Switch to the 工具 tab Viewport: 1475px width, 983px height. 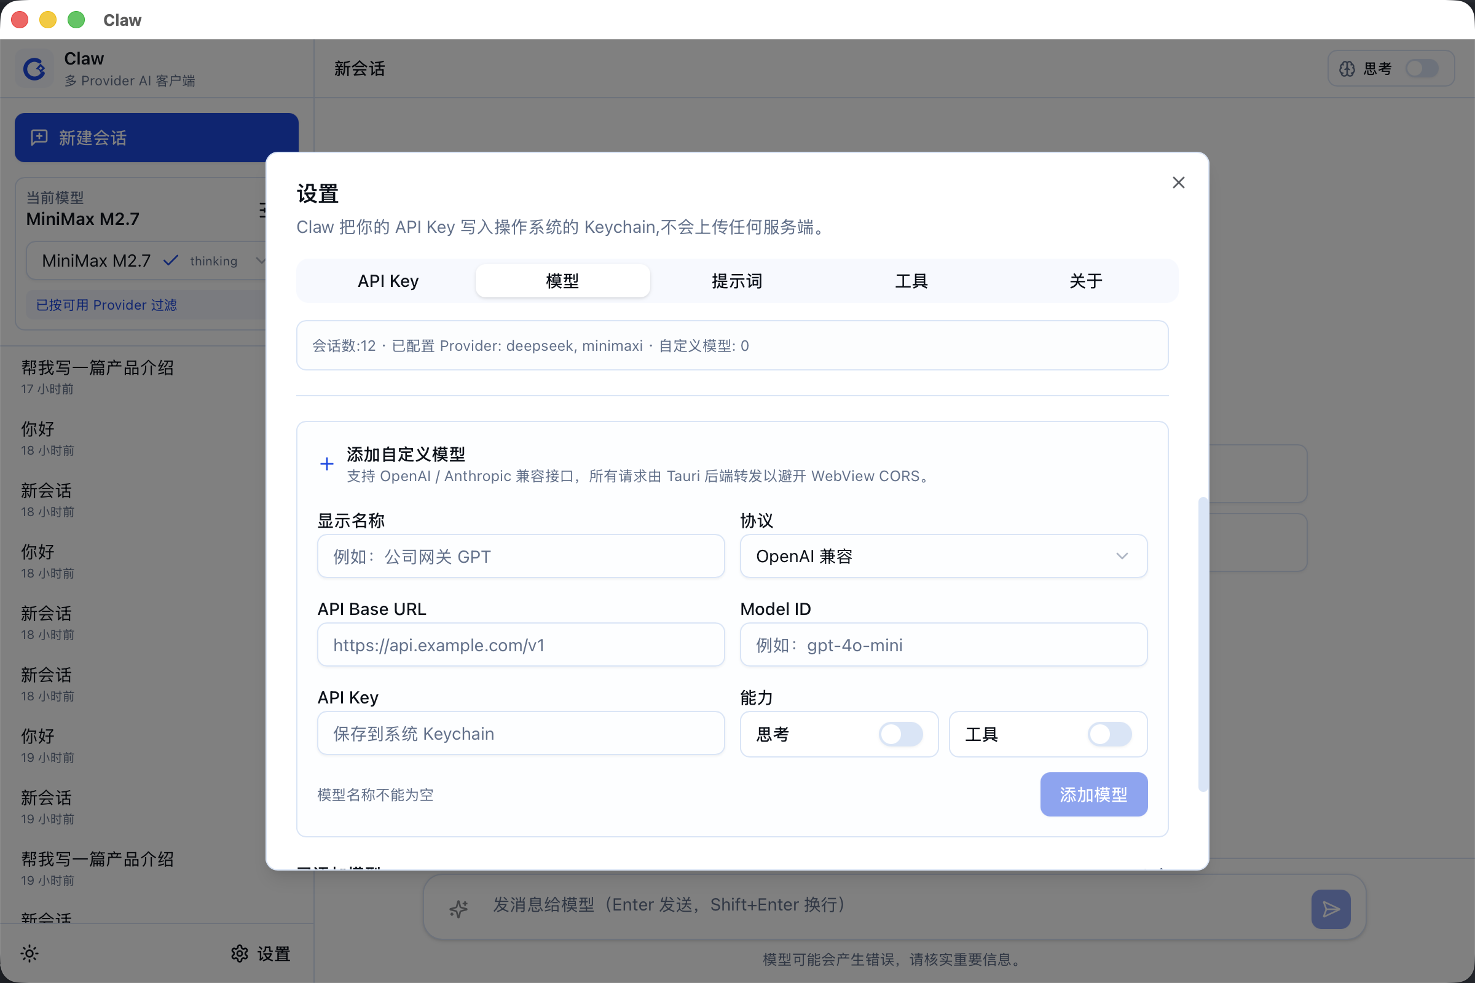(911, 281)
